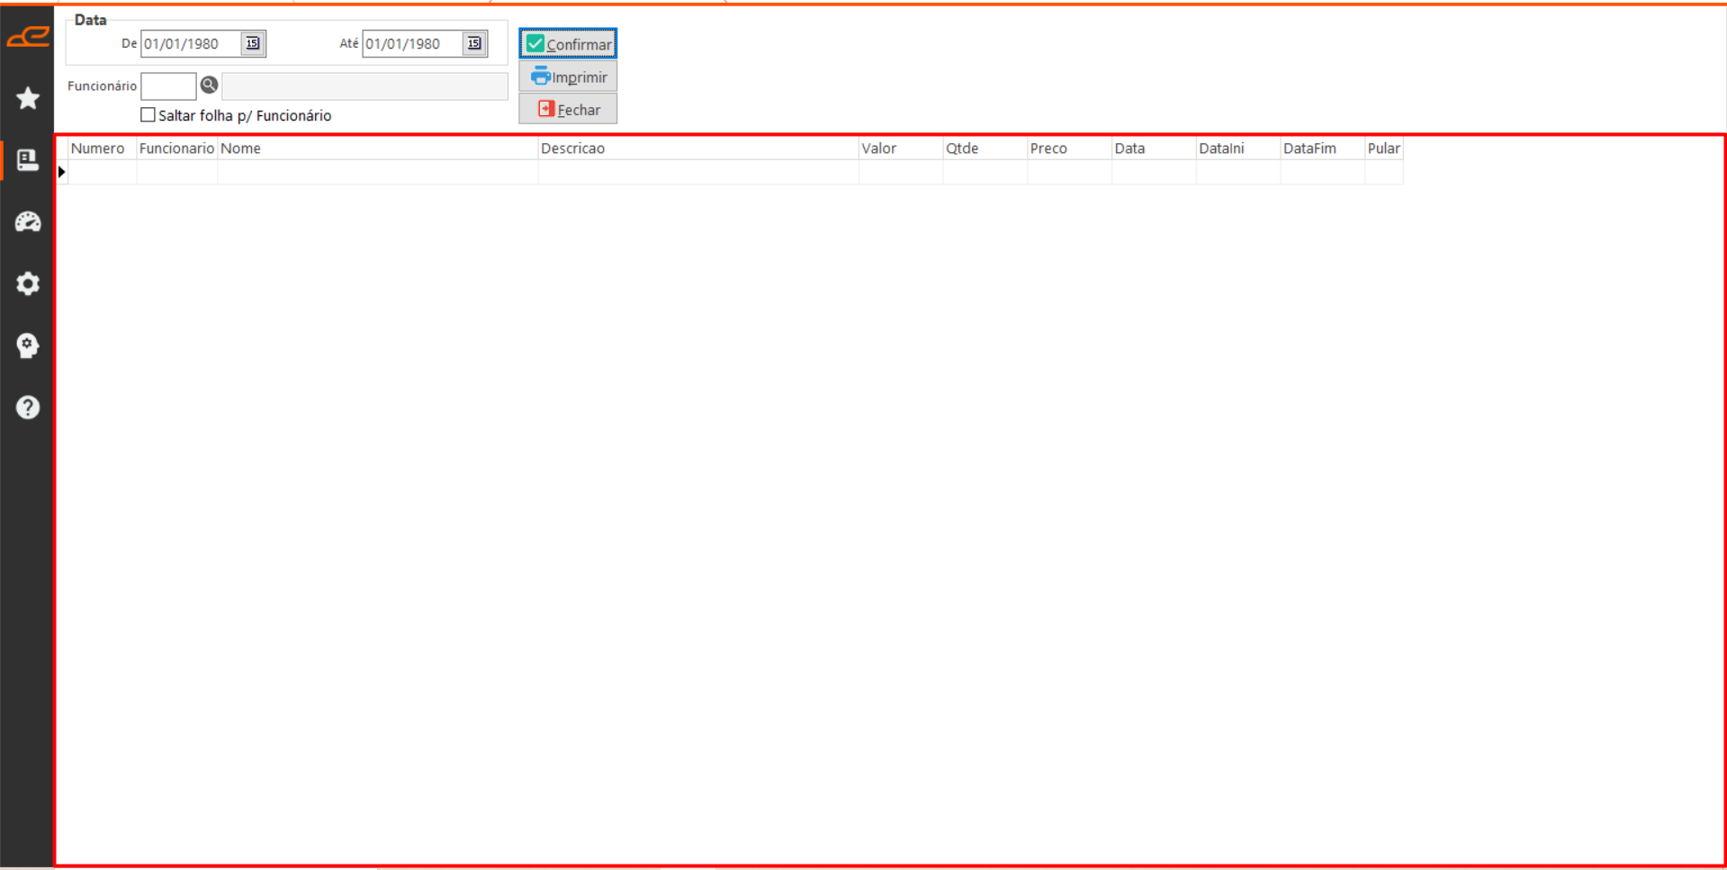Sort by the Descricao column header
Viewport: 1727px width, 870px height.
coord(697,148)
